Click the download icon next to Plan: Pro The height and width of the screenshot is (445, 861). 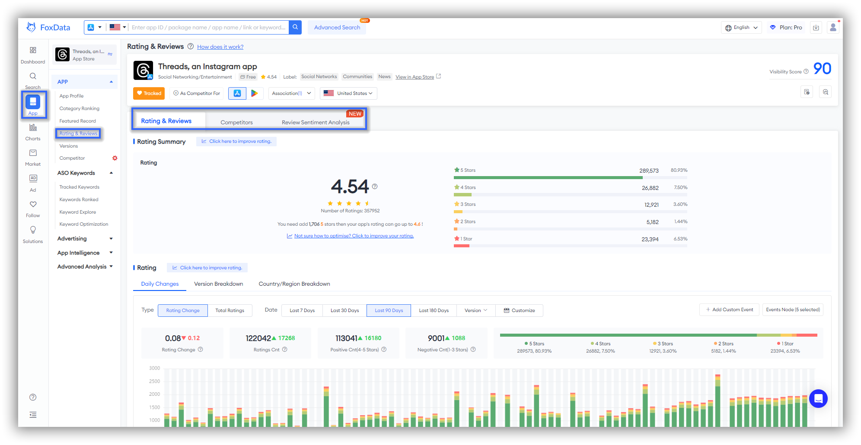pos(816,28)
